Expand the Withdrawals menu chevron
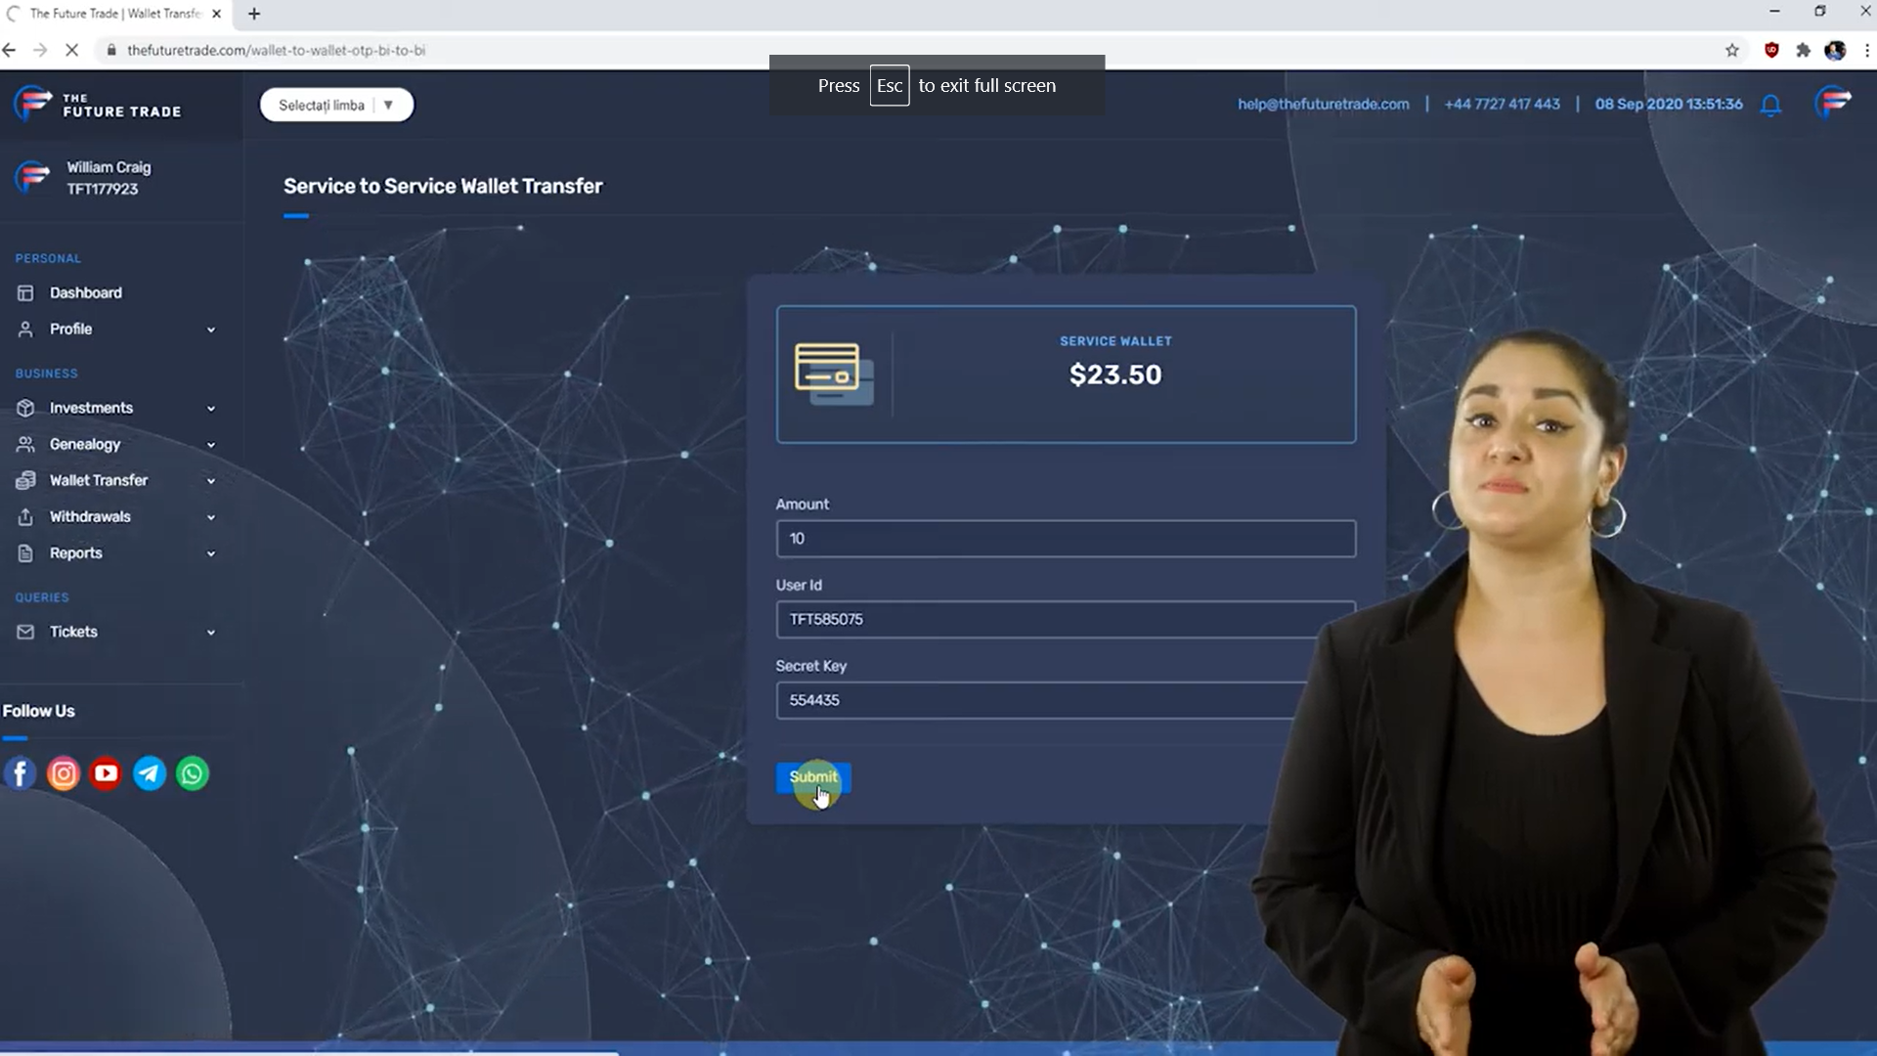This screenshot has width=1877, height=1056. 211,517
